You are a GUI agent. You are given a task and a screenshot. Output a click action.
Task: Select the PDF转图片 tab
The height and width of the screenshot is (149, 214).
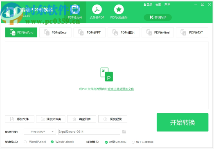(x=124, y=33)
